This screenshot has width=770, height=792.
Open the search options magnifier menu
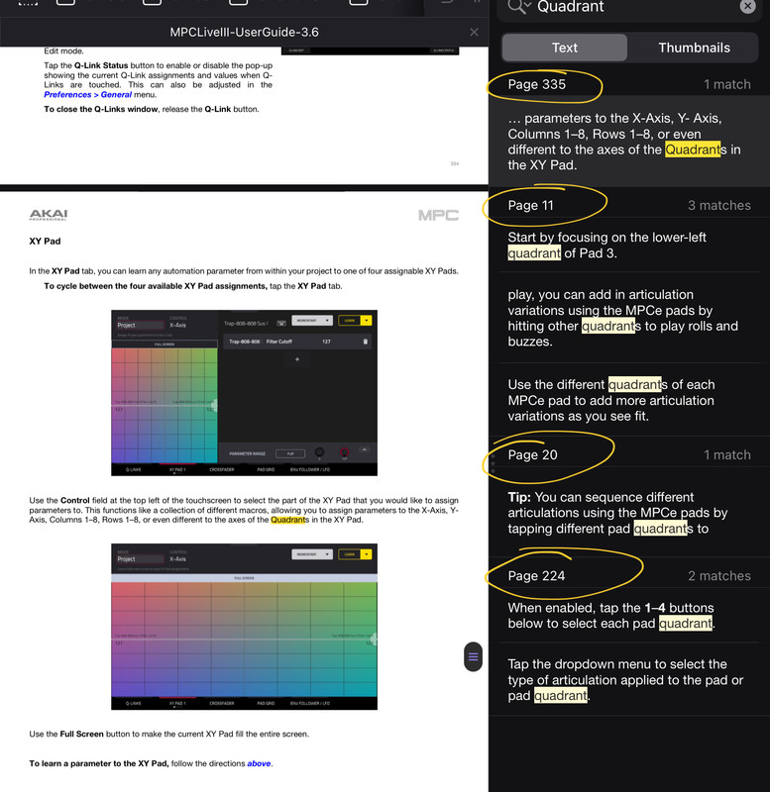click(518, 7)
